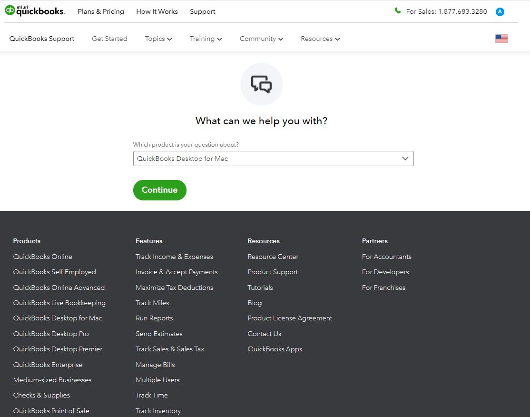Open QuickBooks Desktop for Mac footer link
Image resolution: width=530 pixels, height=417 pixels.
58,318
